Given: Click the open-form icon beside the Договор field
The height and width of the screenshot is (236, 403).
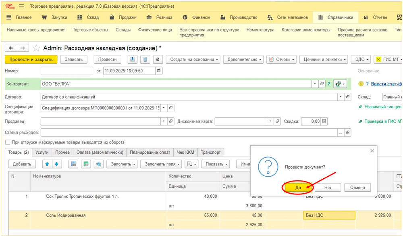Looking at the screenshot, I should pos(348,97).
